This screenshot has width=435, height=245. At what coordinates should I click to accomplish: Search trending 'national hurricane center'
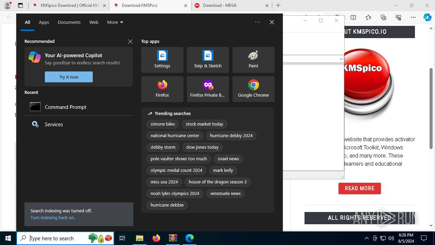[175, 136]
